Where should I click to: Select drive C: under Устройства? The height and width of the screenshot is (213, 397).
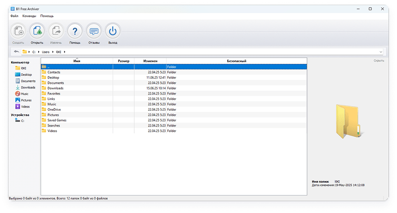coord(20,121)
